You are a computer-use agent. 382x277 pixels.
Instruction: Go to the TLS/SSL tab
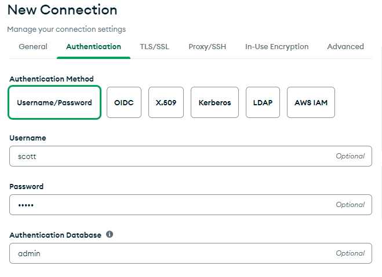click(x=155, y=47)
